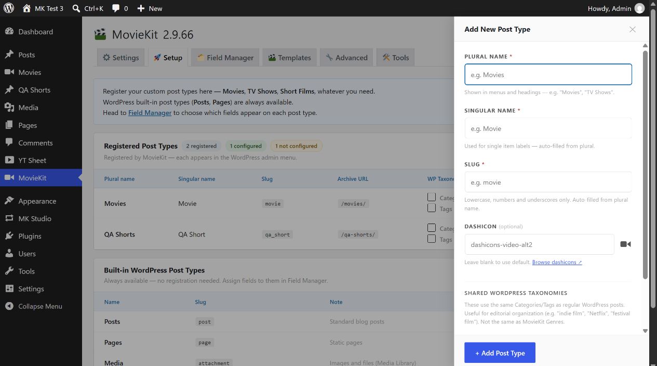
Task: Click the panel scrollbar thumb
Action: (x=645, y=164)
